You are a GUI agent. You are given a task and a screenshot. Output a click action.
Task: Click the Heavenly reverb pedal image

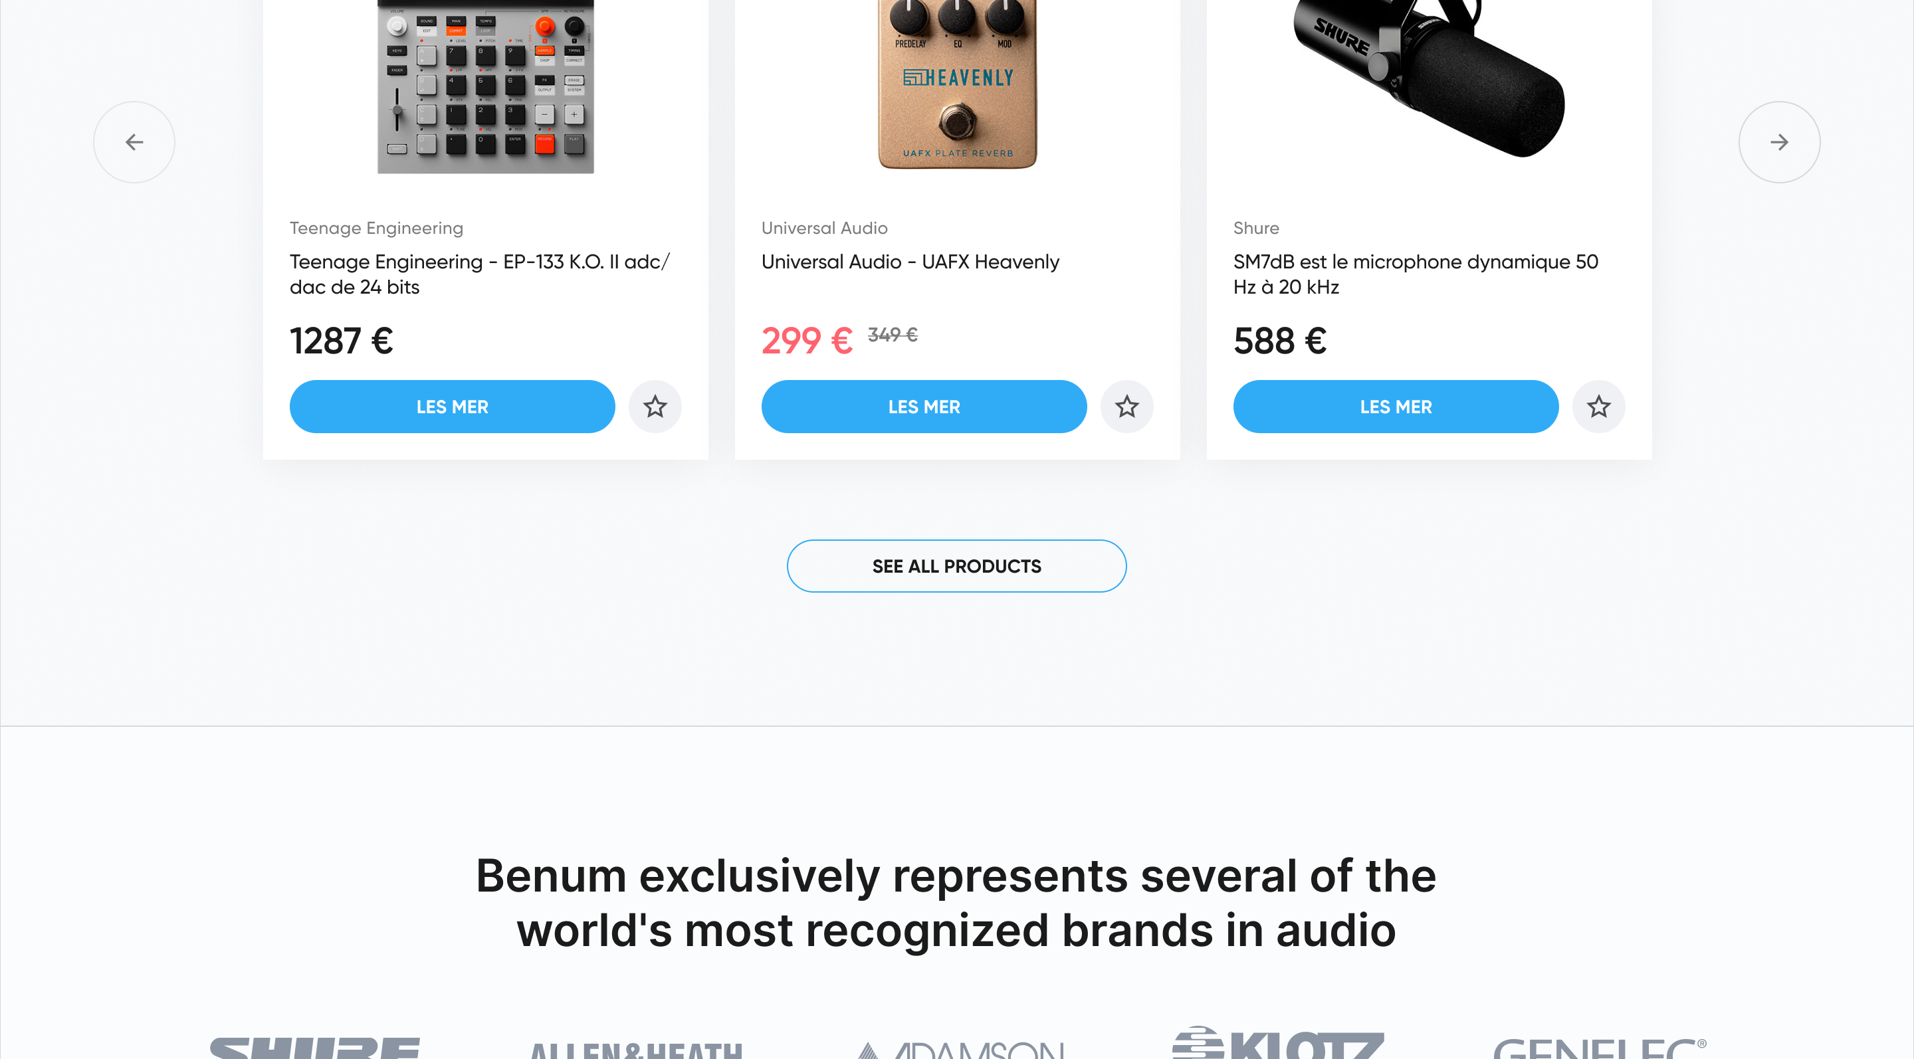point(957,83)
